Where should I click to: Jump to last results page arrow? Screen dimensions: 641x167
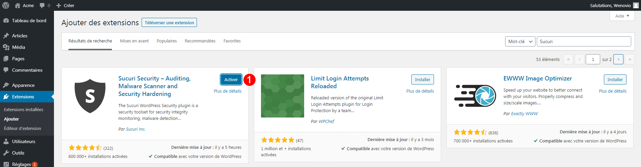(x=630, y=59)
